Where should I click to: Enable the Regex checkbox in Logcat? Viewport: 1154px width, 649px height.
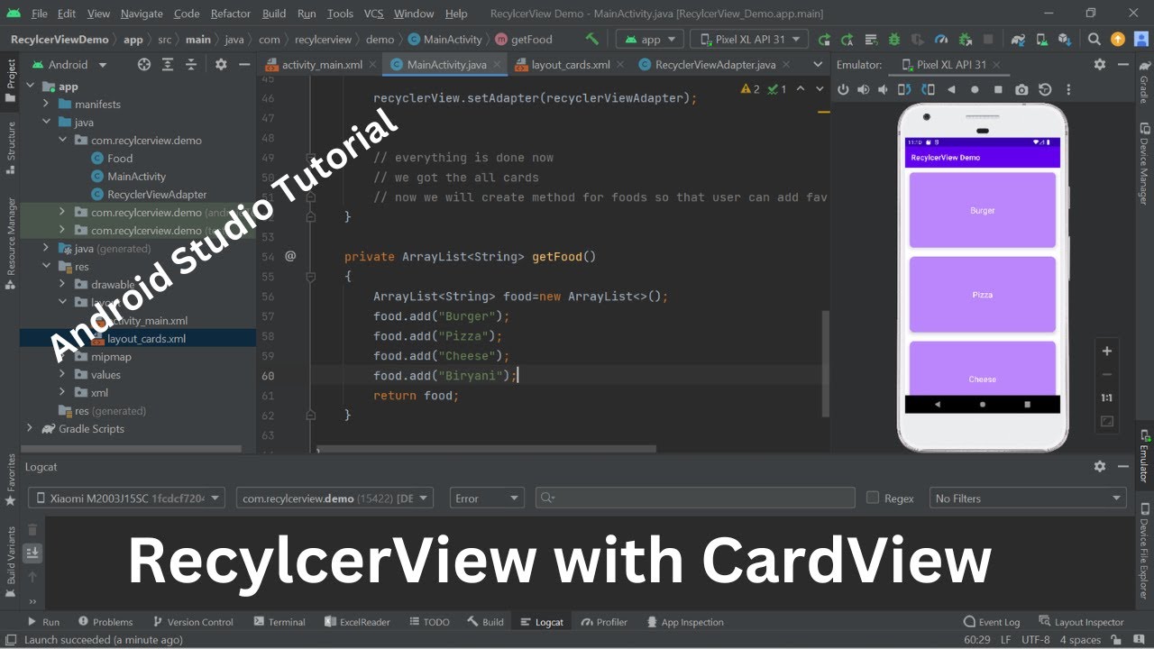pyautogui.click(x=872, y=498)
